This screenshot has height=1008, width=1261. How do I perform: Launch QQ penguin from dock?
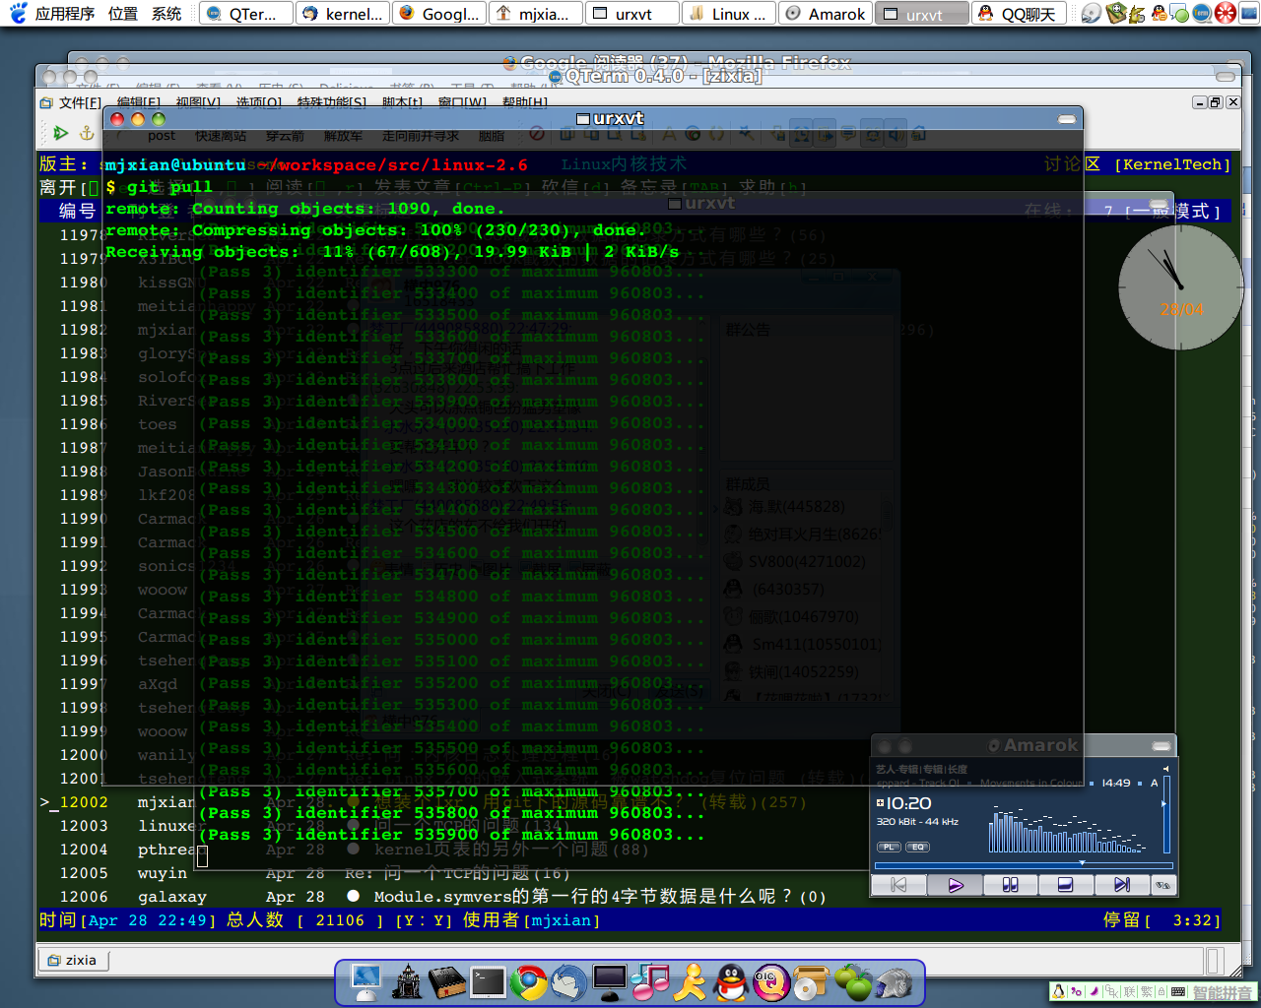click(x=731, y=982)
